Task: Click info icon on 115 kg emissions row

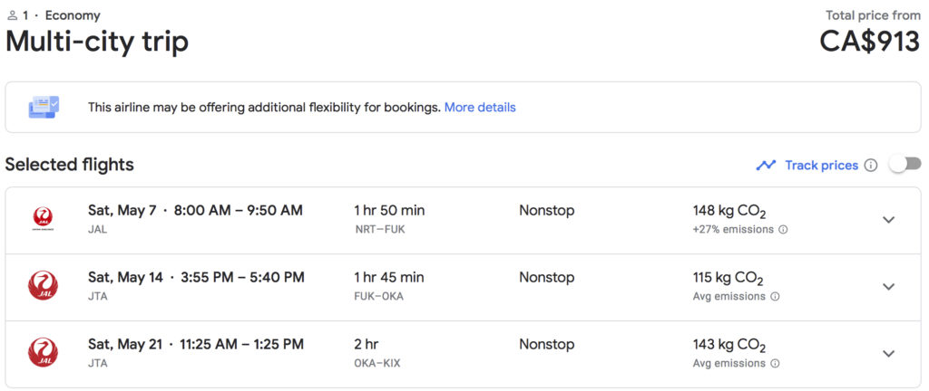Action: tap(776, 297)
